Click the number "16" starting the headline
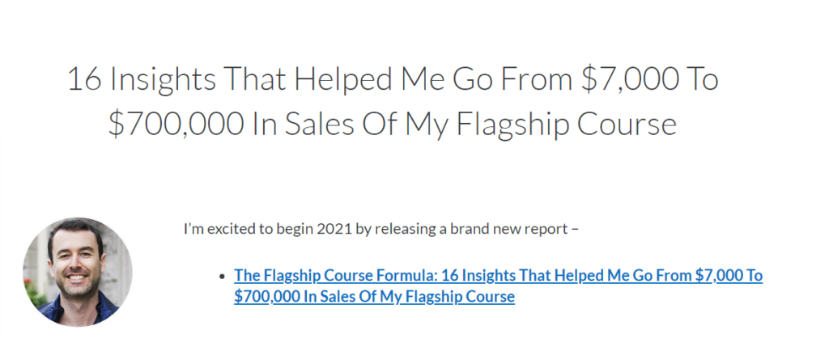Image resolution: width=829 pixels, height=347 pixels. (83, 80)
